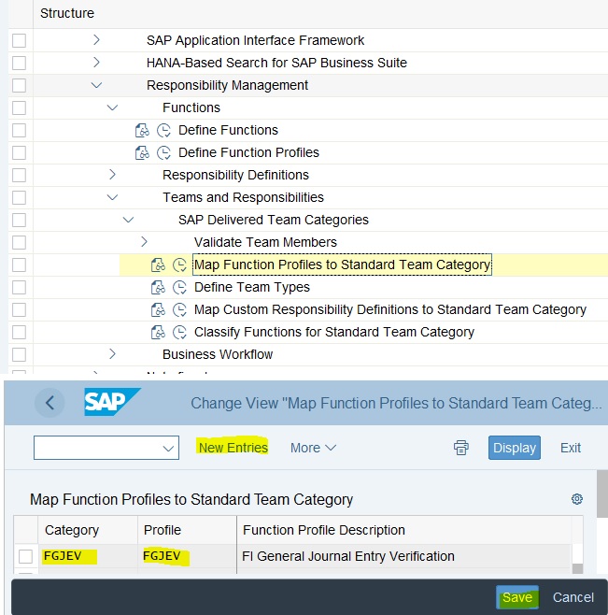Click execute clock icon for Define Functions
The image size is (608, 615).
point(163,130)
